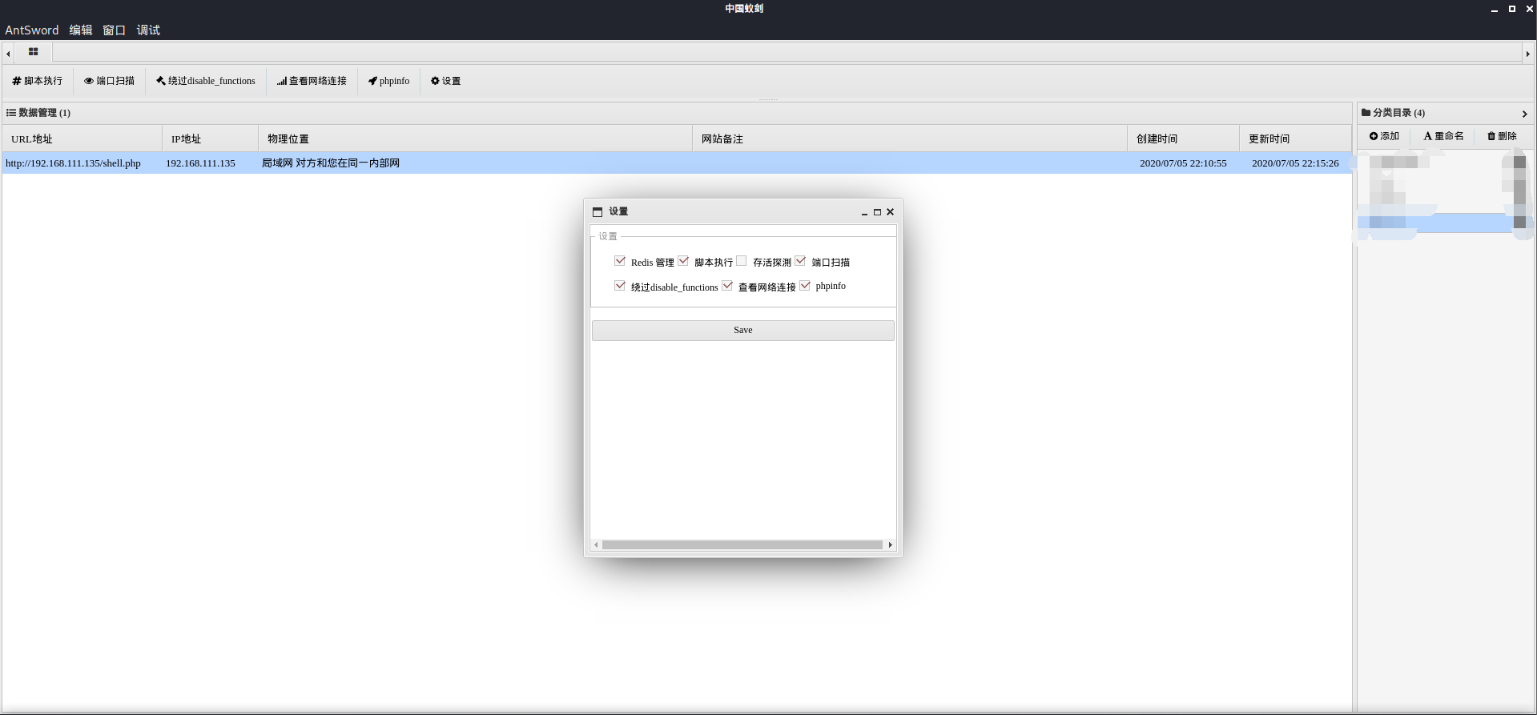
Task: Maximize the 设置 dialog
Action: [877, 212]
